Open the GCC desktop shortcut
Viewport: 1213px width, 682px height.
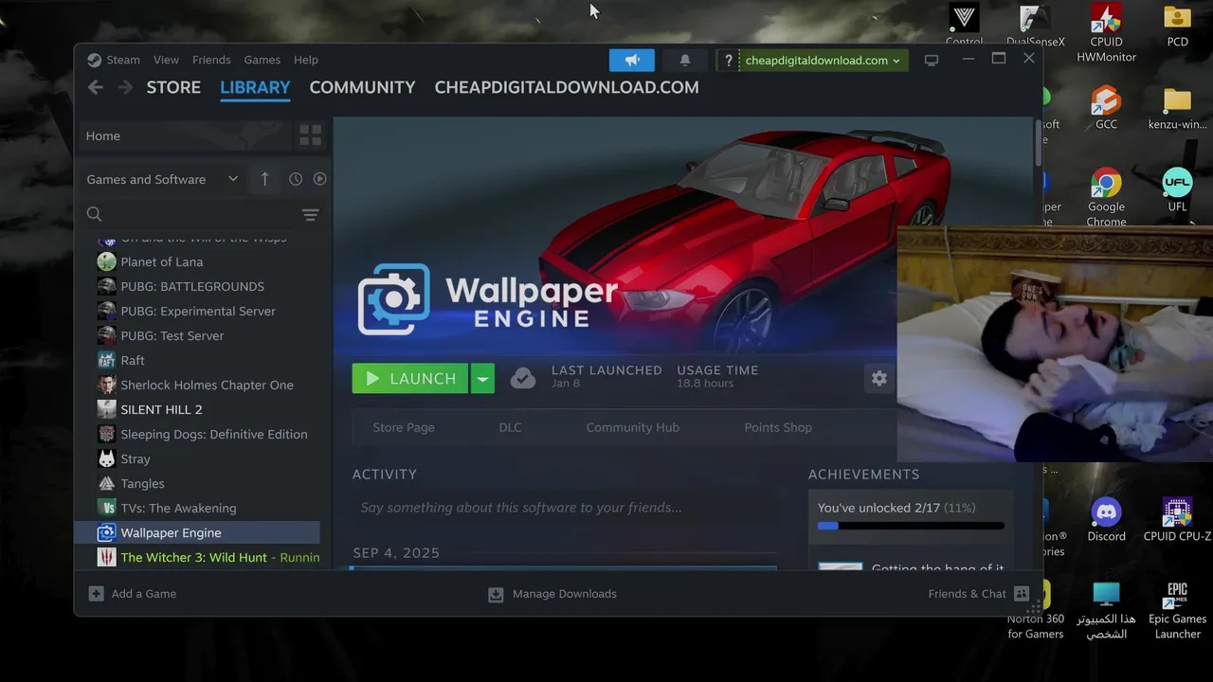[1106, 107]
